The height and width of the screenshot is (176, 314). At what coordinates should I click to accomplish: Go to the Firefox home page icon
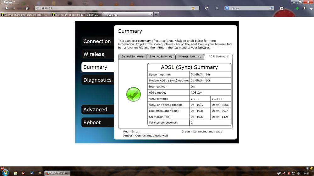[x=27, y=8]
